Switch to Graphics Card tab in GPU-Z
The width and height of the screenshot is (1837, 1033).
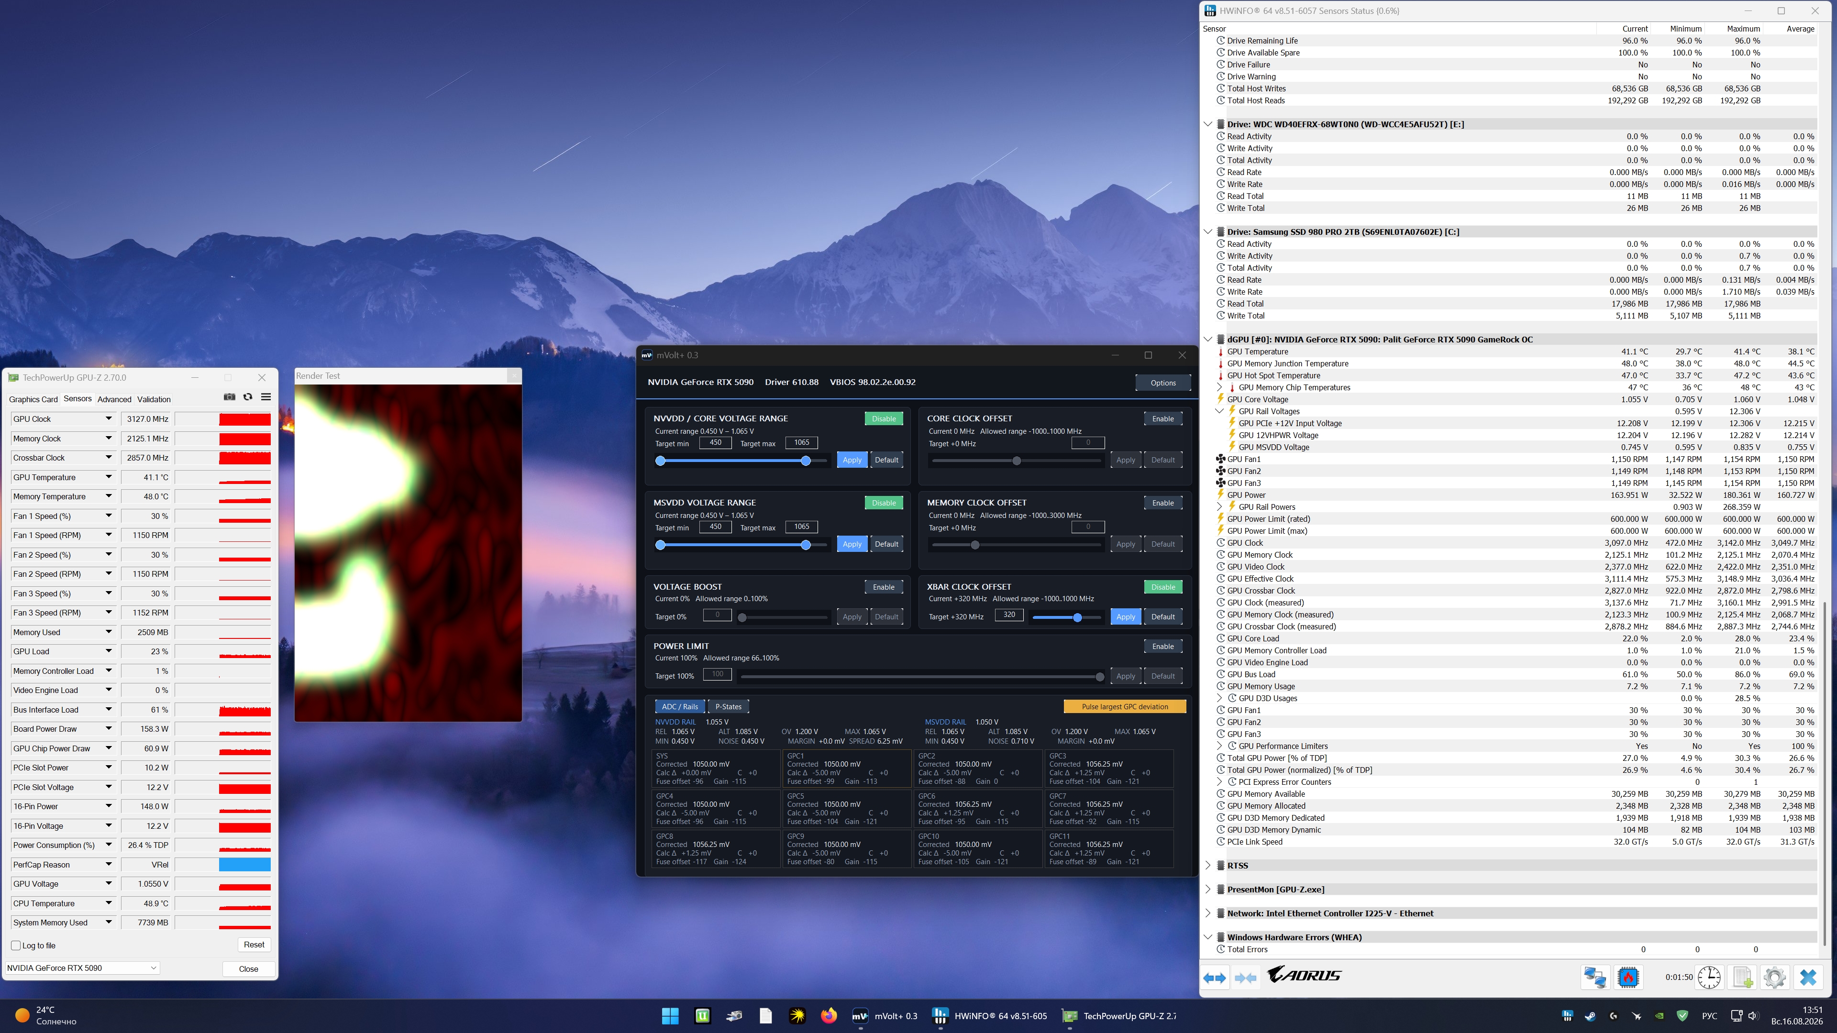tap(33, 399)
